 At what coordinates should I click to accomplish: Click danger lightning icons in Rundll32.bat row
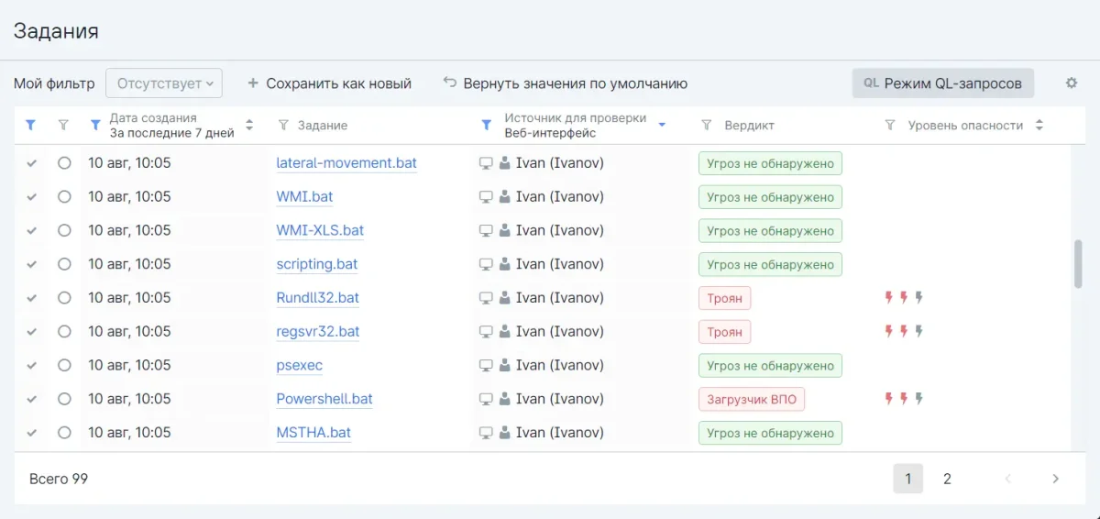[x=903, y=297]
